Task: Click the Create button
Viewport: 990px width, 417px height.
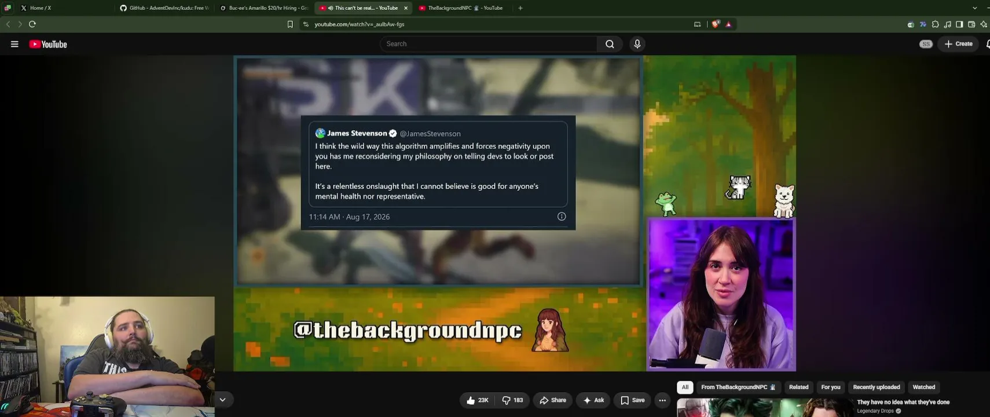Action: pos(958,44)
